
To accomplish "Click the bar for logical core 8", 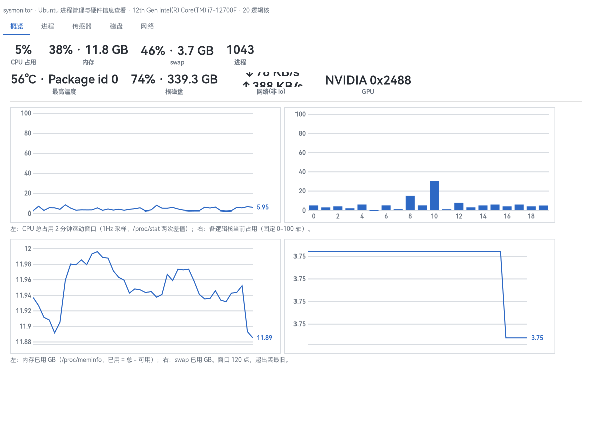I will pos(410,203).
